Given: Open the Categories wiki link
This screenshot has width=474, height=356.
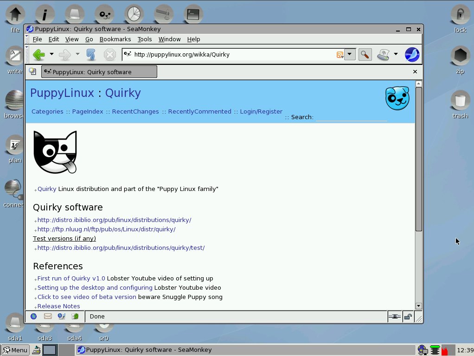Looking at the screenshot, I should [47, 112].
